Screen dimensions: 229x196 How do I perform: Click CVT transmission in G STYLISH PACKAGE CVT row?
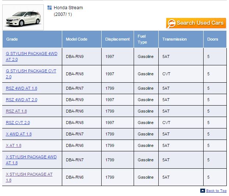166,74
